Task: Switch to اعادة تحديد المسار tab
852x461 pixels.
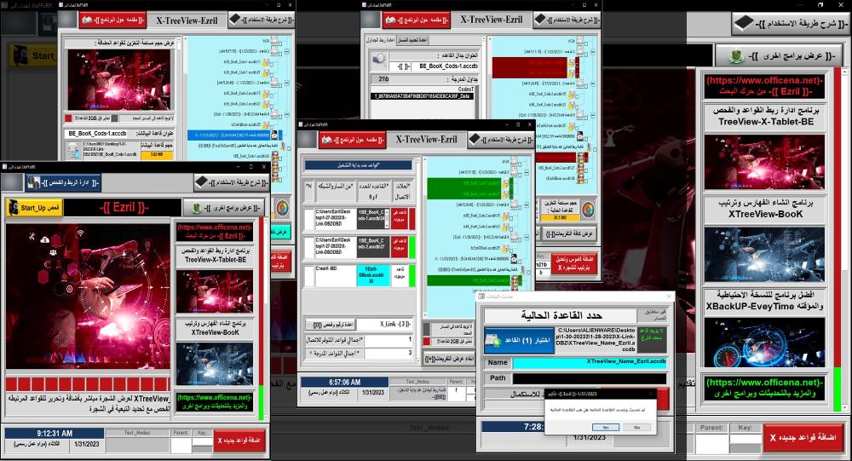Action: [x=413, y=40]
